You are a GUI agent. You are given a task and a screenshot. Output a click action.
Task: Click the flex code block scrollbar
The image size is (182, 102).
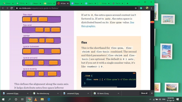coord(99,87)
